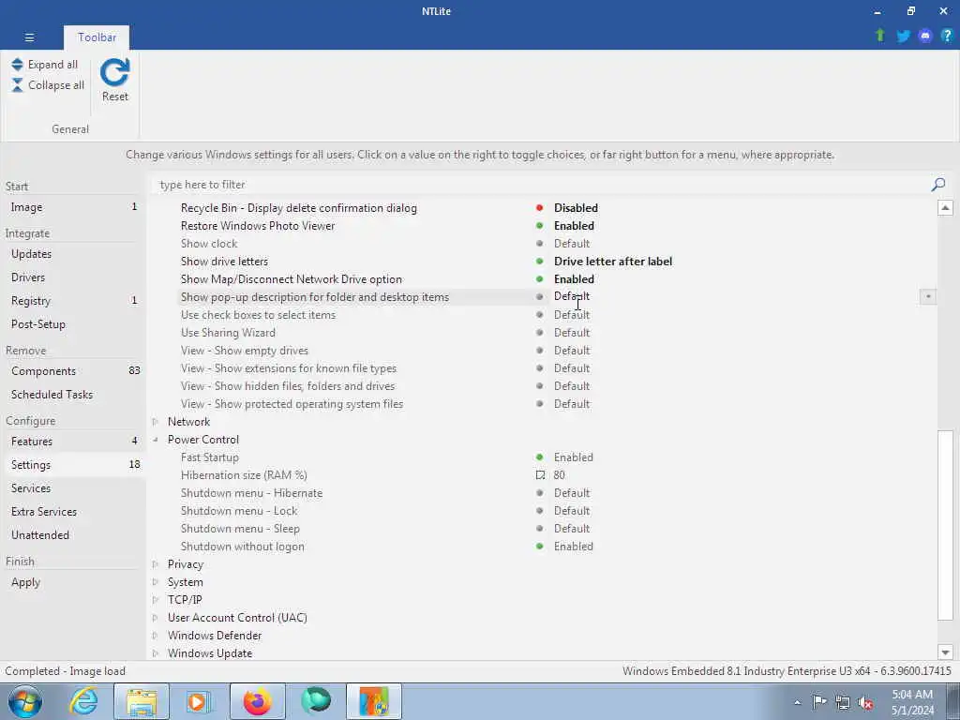Launch Firefox from the taskbar
This screenshot has height=720, width=960.
[257, 701]
